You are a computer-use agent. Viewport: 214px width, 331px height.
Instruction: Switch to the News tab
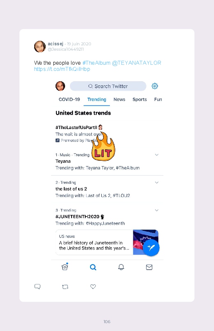click(119, 99)
